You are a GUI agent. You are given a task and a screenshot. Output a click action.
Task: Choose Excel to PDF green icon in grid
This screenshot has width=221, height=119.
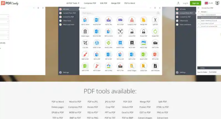[x=143, y=54]
